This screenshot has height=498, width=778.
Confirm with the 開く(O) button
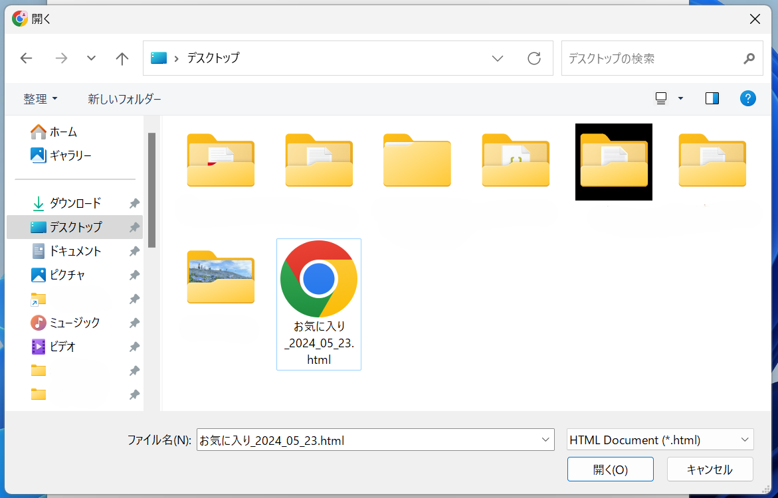[x=611, y=469]
